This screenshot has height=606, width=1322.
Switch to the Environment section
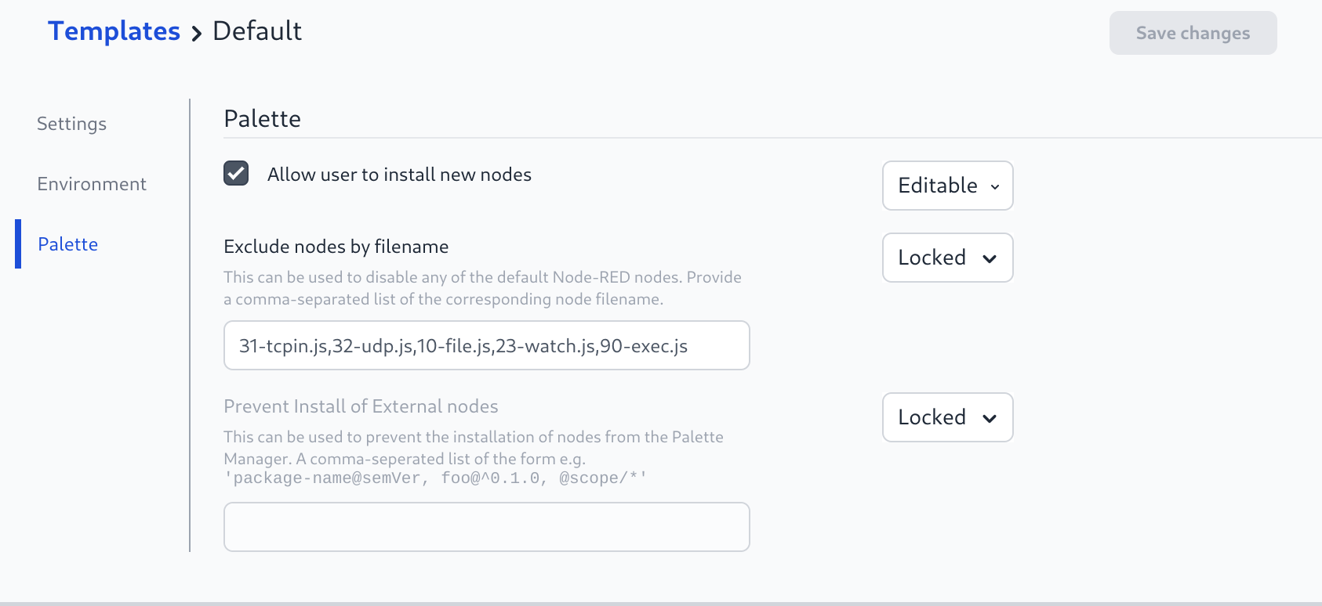coord(92,184)
